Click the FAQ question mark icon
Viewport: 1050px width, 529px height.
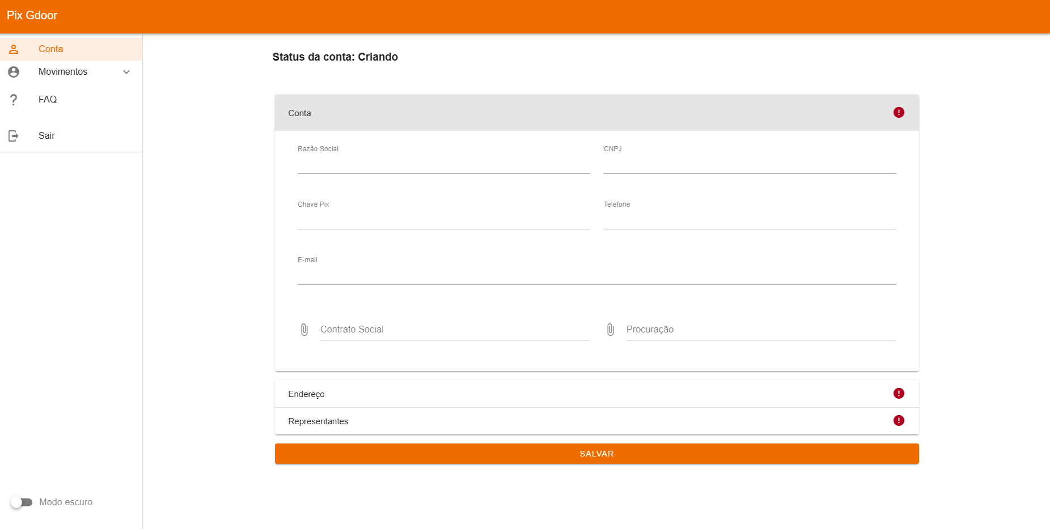coord(14,100)
